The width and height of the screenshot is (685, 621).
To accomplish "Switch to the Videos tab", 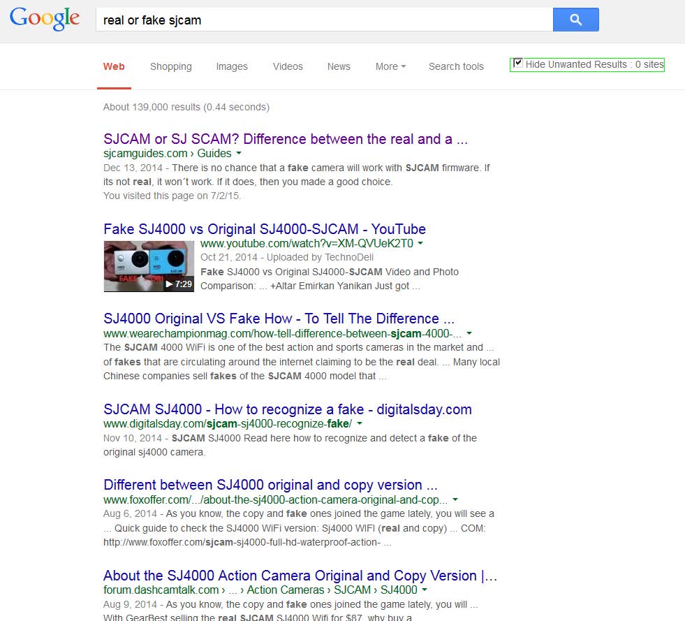I will (x=288, y=66).
